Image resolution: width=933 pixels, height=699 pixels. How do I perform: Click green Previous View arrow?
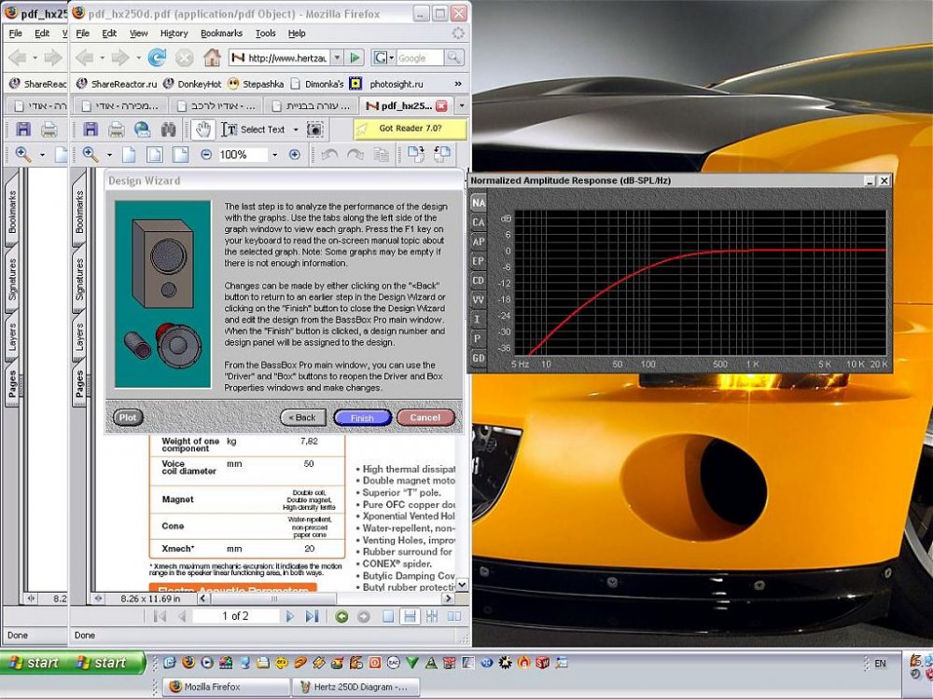click(x=341, y=616)
